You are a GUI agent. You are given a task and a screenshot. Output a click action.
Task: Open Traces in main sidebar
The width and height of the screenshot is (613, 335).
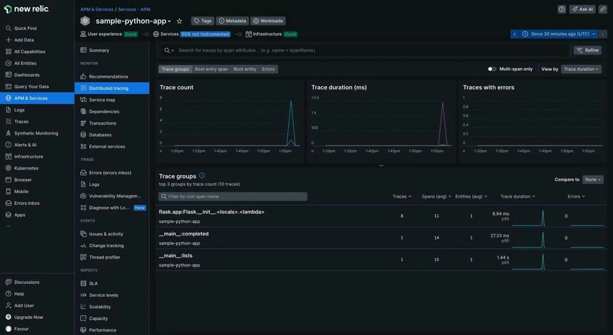[x=17, y=121]
